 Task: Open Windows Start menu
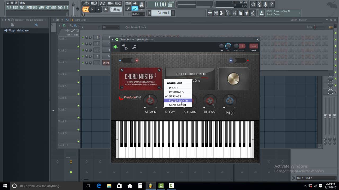pos(5,186)
